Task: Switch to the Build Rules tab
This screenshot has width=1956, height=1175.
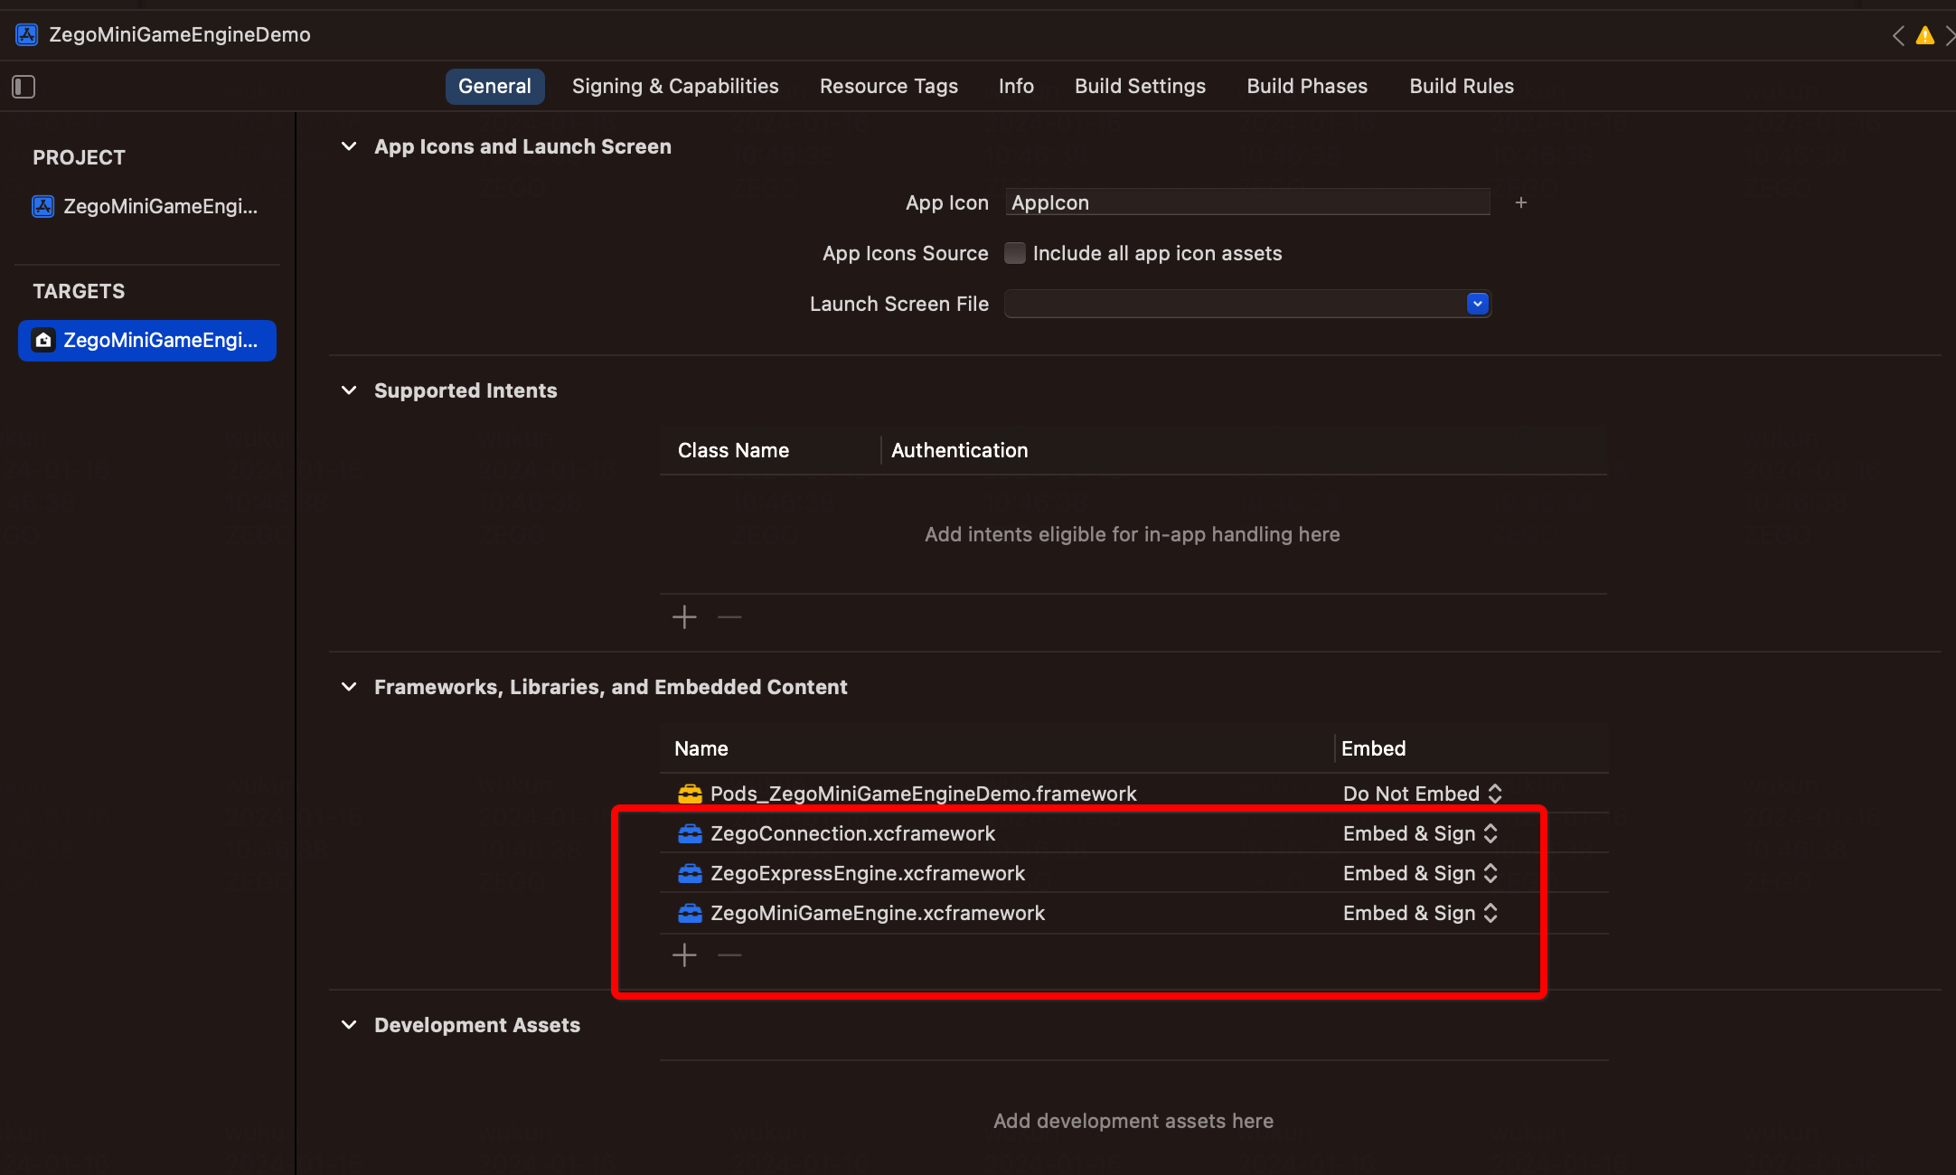Action: 1462,86
